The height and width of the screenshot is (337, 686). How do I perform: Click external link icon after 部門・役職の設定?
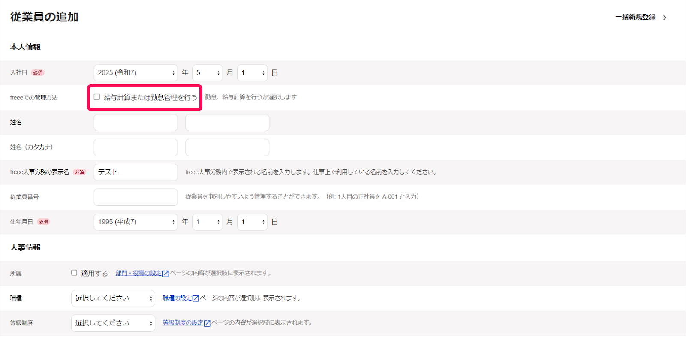(165, 274)
